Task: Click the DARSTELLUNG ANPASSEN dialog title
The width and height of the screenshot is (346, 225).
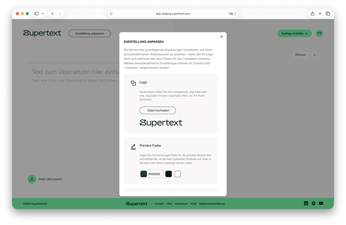Action: pos(143,42)
